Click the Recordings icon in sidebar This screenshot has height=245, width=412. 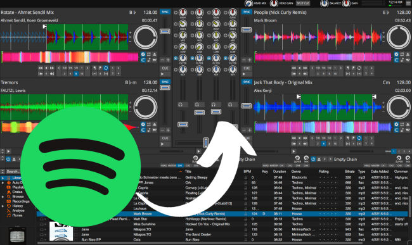pyautogui.click(x=9, y=201)
